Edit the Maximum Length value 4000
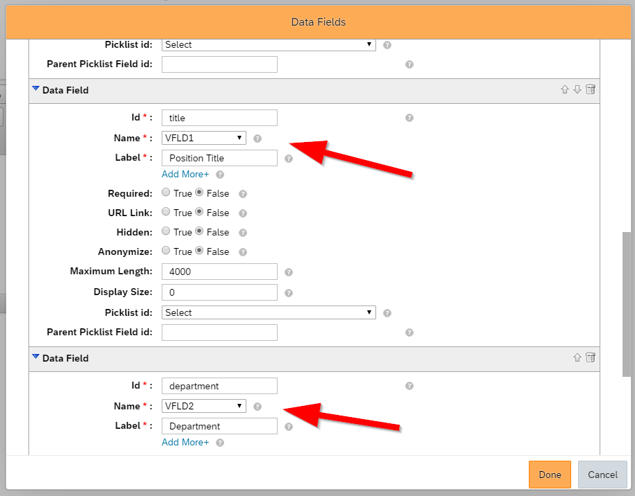The image size is (635, 496). point(219,272)
